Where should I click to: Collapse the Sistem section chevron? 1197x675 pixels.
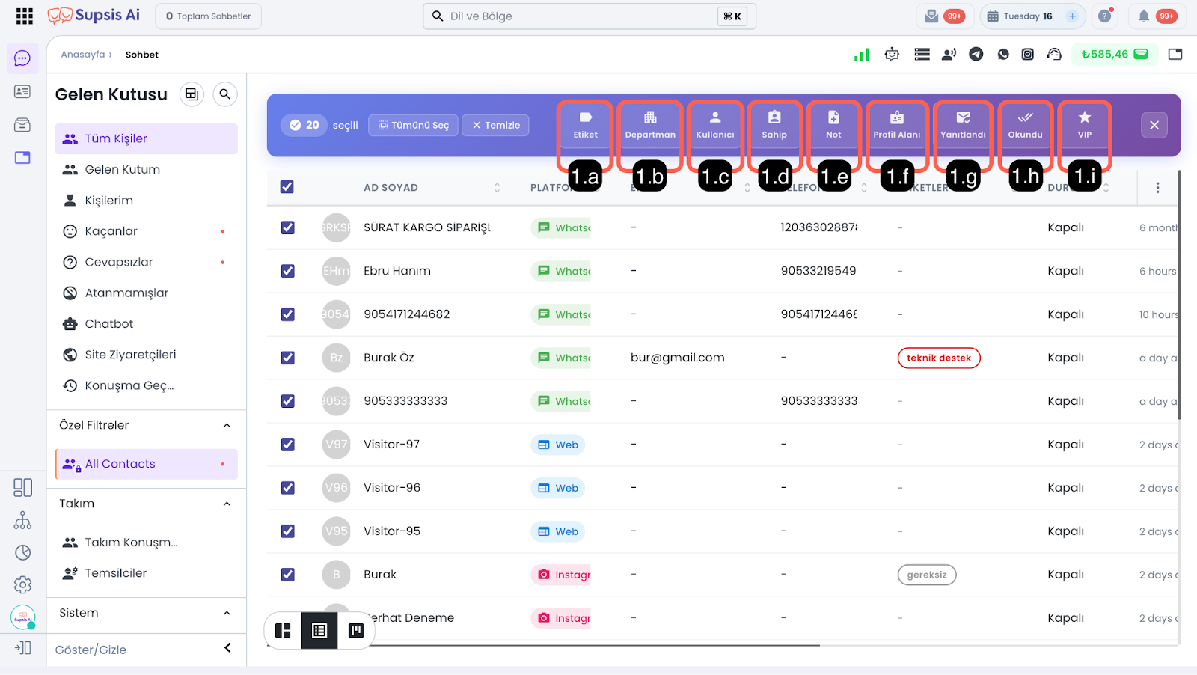point(227,613)
